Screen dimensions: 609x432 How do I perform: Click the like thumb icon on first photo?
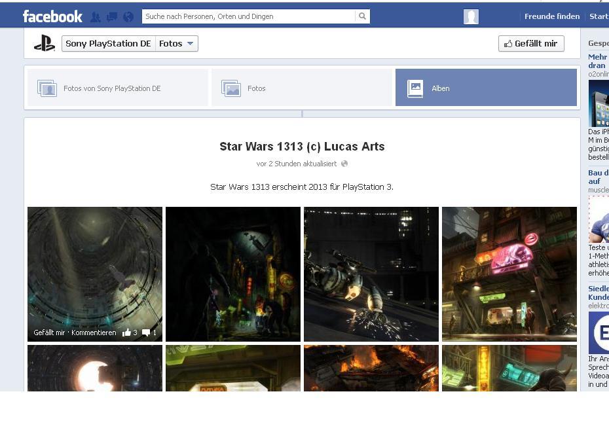point(126,333)
